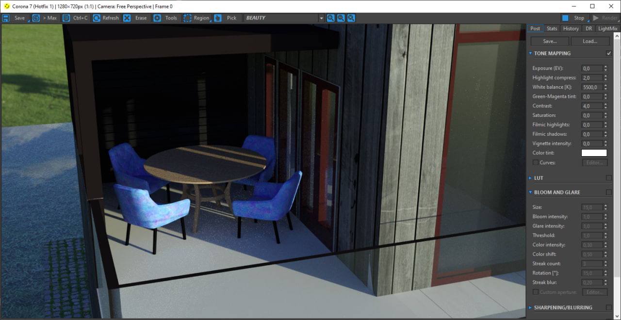The image size is (621, 320).
Task: Disable the Tone Mapping checkbox
Action: click(x=609, y=53)
